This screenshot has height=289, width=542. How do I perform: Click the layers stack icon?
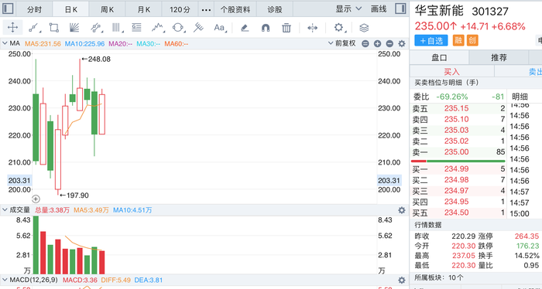pos(364,28)
